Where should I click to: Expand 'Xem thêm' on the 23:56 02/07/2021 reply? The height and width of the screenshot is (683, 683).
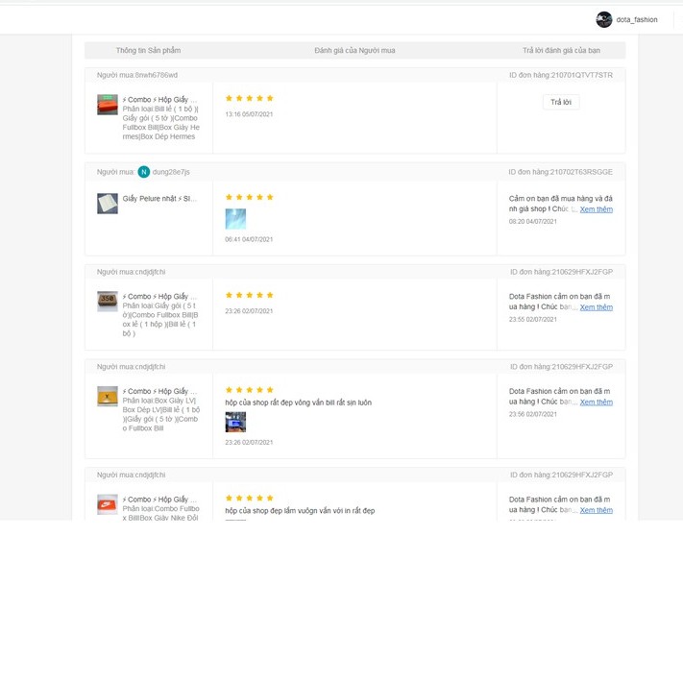coord(596,402)
